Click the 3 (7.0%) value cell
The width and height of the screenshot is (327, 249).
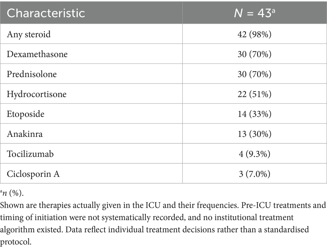tap(254, 174)
